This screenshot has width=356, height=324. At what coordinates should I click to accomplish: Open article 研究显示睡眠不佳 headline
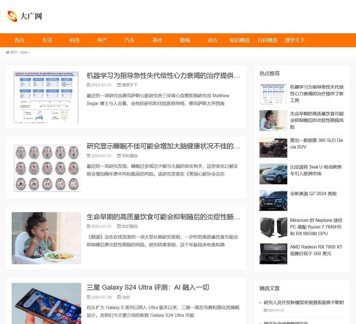point(163,146)
